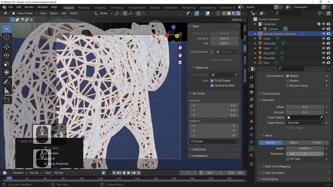333x187 pixels.
Task: Enable the Fill Caps checkbox
Action: 288,159
